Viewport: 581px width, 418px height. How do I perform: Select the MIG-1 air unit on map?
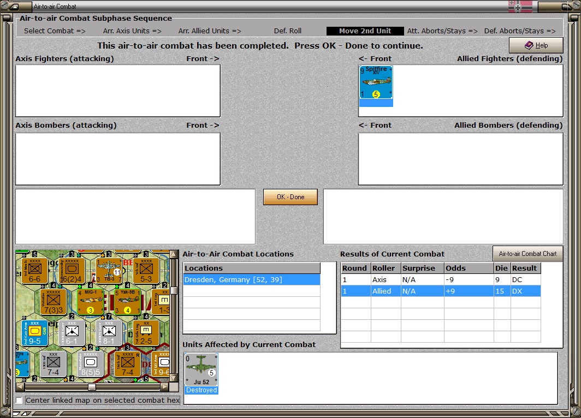[91, 302]
